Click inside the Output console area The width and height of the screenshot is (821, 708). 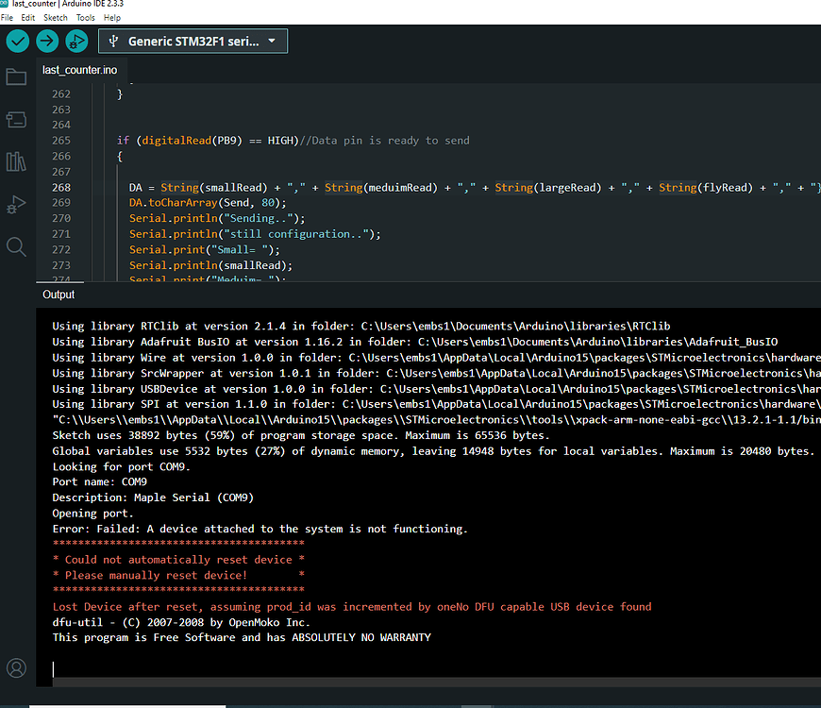click(x=377, y=472)
